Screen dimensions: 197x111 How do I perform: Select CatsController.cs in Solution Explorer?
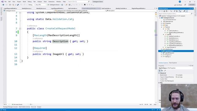[x=174, y=31]
